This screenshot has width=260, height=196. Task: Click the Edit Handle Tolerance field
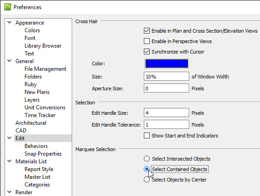pos(167,124)
